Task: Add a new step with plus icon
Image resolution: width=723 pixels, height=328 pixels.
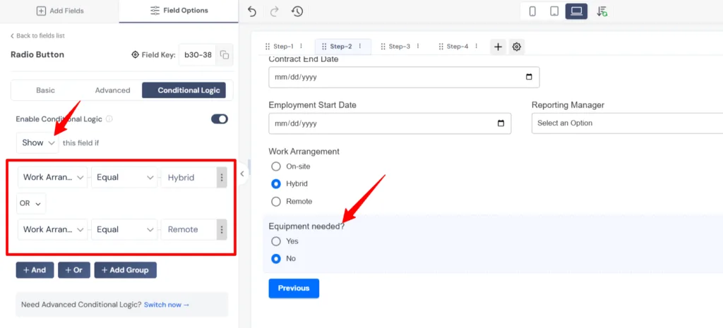Action: 498,47
